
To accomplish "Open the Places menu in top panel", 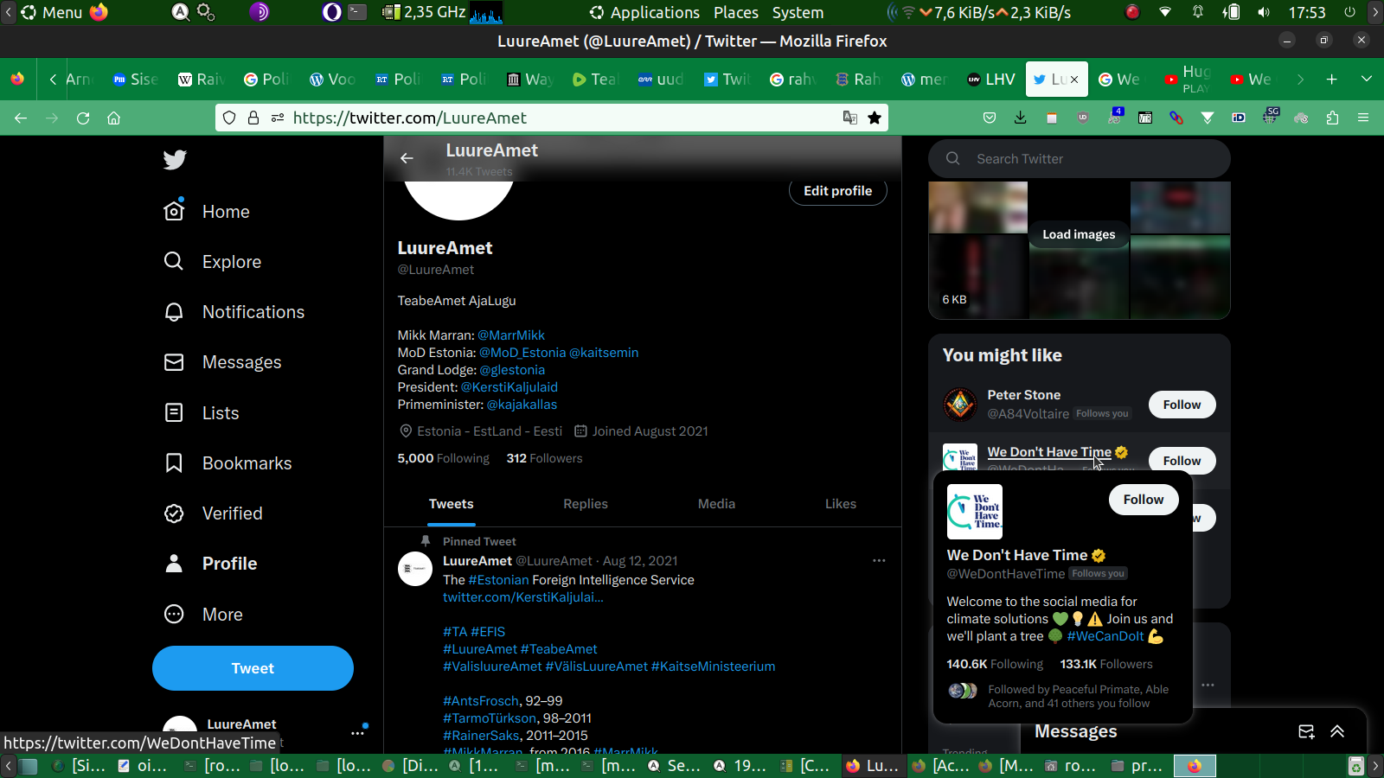I will click(x=736, y=13).
